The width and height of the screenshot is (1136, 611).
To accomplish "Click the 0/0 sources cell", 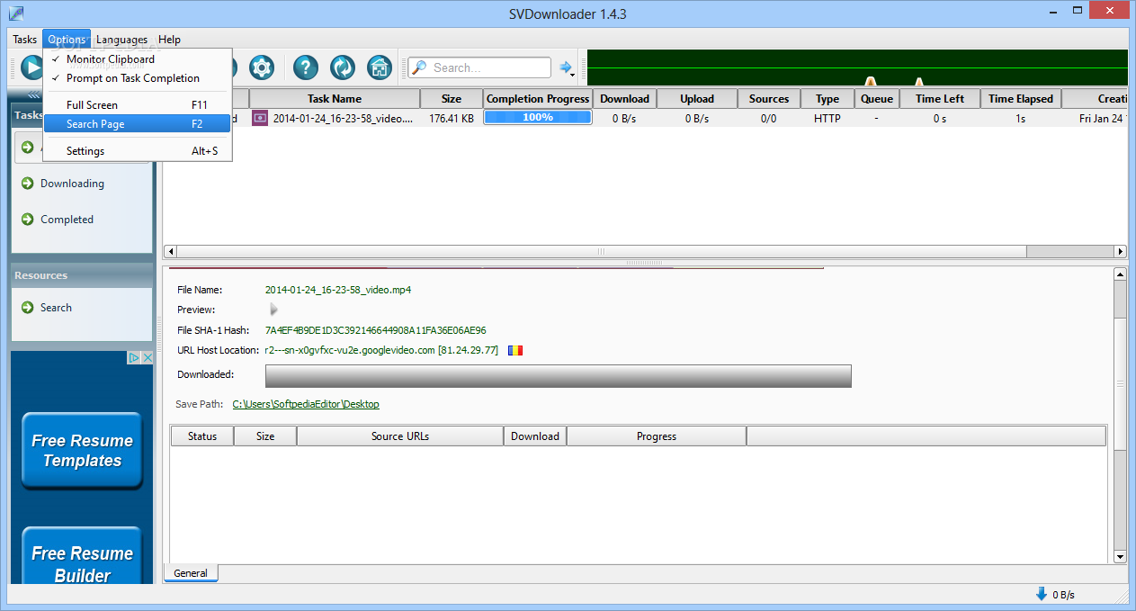I will click(769, 118).
